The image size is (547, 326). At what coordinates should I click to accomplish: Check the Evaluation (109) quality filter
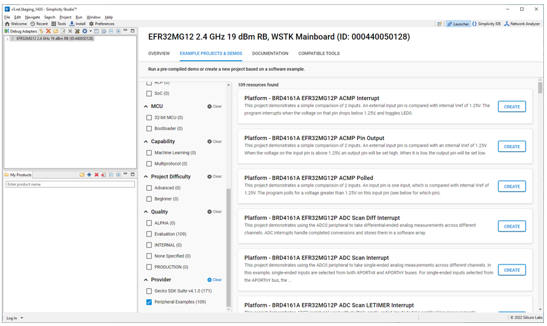click(x=149, y=234)
